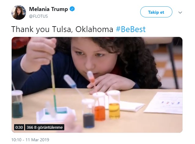Viewport: 195px width, 144px height.
Task: Open Melania Trump's profile avatar
Action: tap(19, 13)
